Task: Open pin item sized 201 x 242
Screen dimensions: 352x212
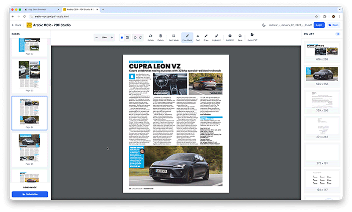Action: [322, 128]
